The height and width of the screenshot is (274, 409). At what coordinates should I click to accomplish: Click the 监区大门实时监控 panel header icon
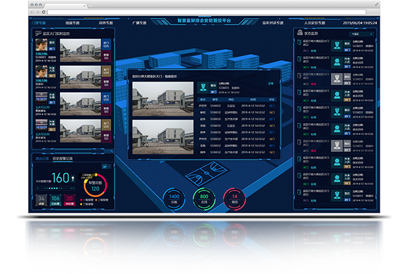pyautogui.click(x=37, y=31)
